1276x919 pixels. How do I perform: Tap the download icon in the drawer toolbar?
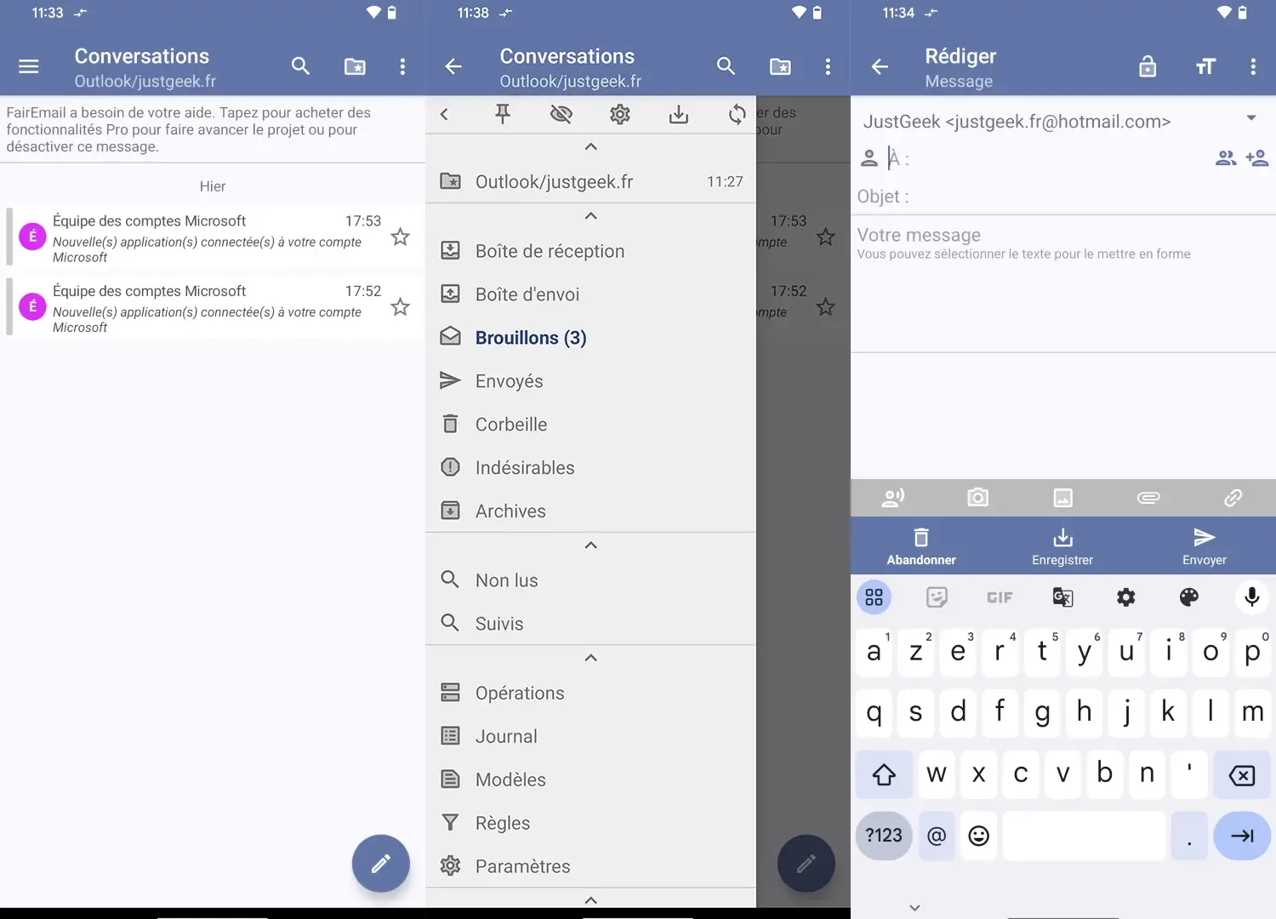(679, 114)
